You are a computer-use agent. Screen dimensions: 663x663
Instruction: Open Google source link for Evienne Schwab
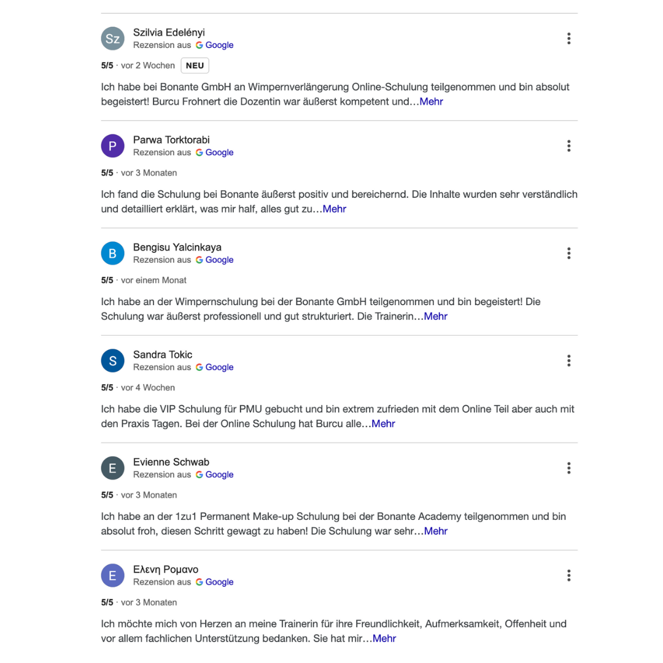click(x=215, y=475)
